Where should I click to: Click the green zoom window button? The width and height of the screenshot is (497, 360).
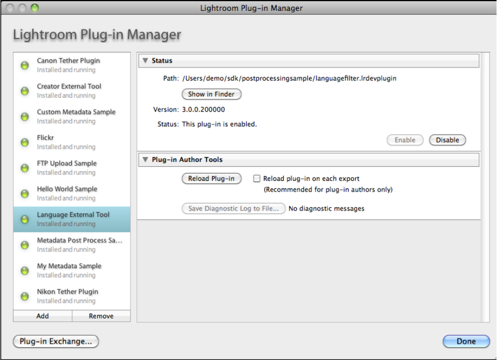tap(35, 8)
